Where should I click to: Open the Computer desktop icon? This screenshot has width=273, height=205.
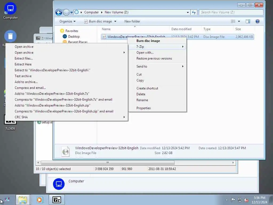pos(10,11)
